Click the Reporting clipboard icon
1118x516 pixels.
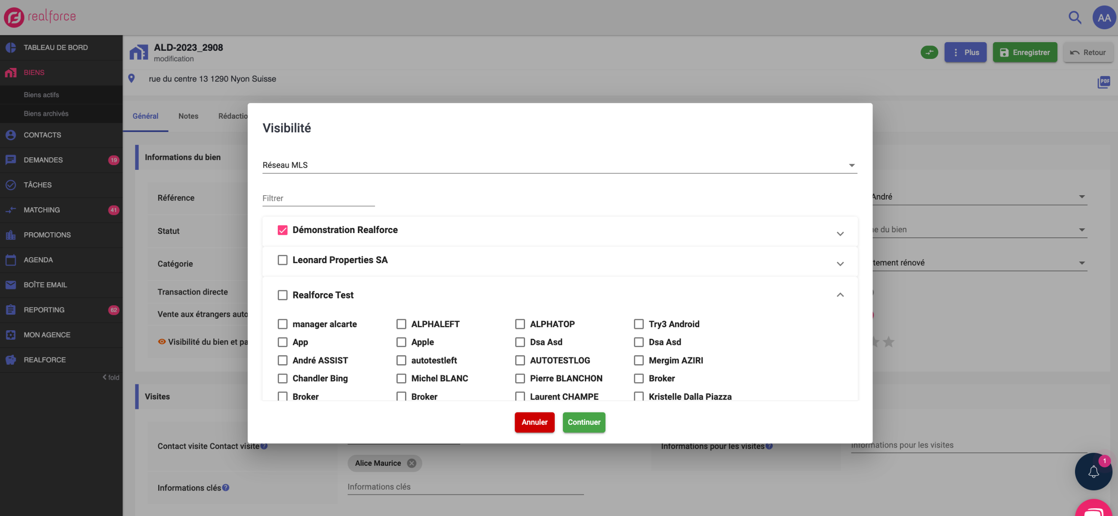tap(11, 310)
